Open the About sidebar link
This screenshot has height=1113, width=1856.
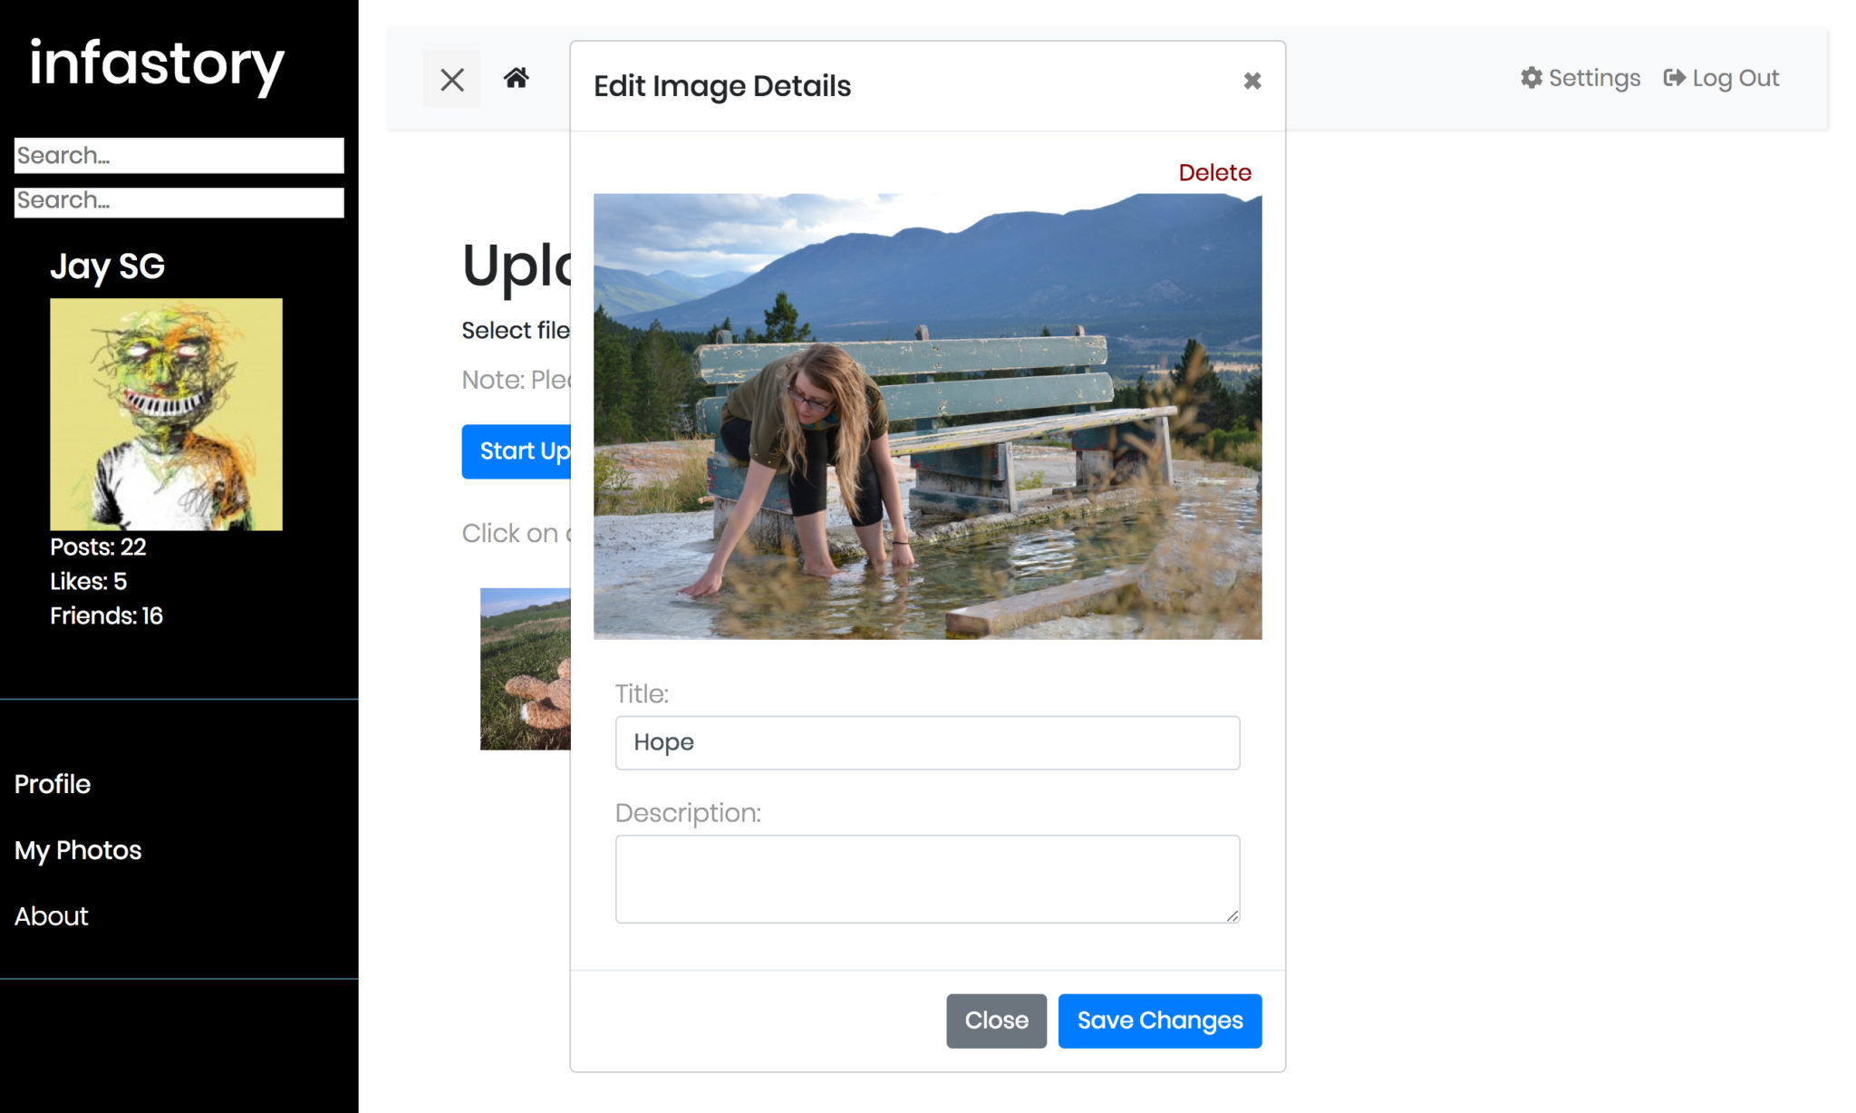tap(52, 916)
